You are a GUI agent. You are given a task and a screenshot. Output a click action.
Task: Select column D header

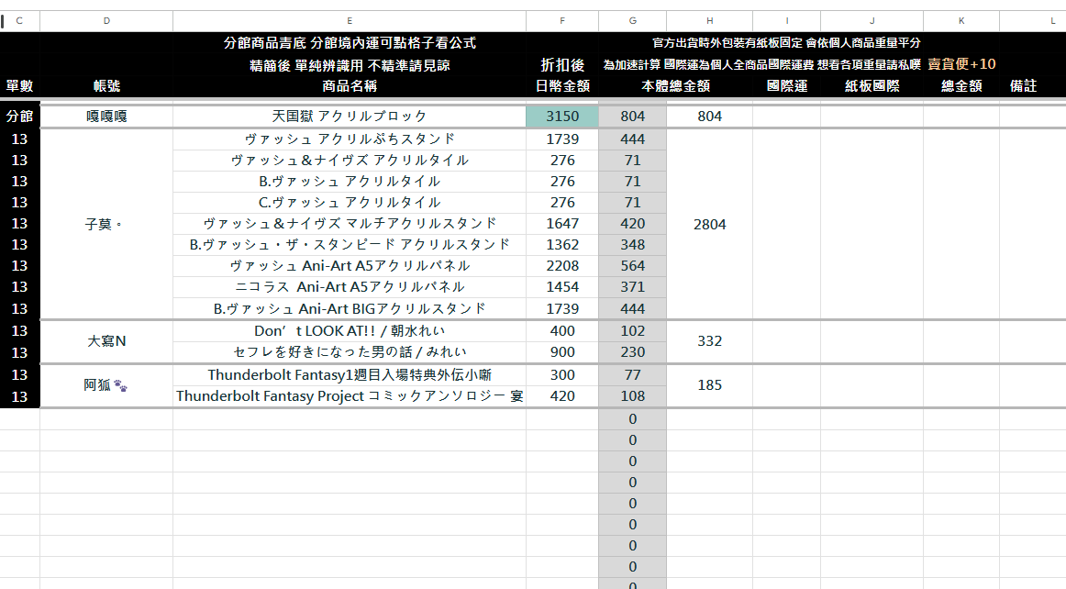[106, 21]
